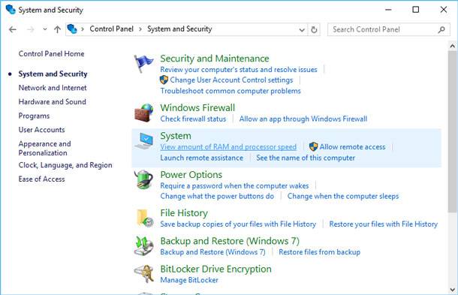The width and height of the screenshot is (458, 295).
Task: Open the Windows Firewall brick wall icon
Action: pyautogui.click(x=143, y=113)
